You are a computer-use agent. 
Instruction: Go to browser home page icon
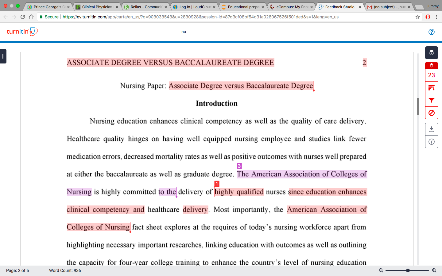[31, 17]
